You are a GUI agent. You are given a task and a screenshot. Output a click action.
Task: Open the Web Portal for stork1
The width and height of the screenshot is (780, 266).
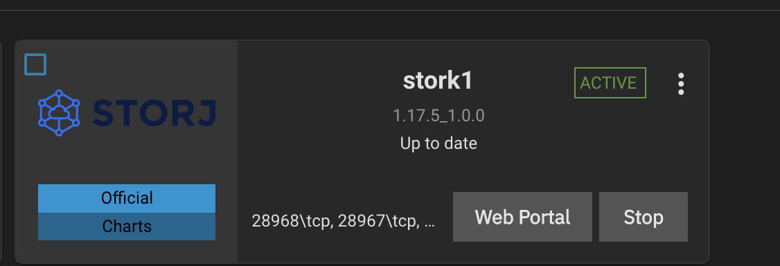point(522,217)
